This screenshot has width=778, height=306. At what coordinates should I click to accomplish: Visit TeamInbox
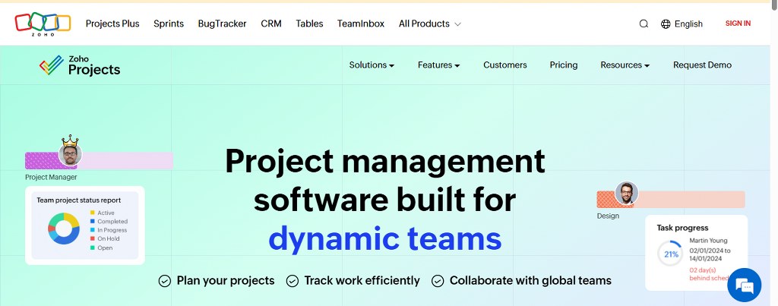pos(361,24)
